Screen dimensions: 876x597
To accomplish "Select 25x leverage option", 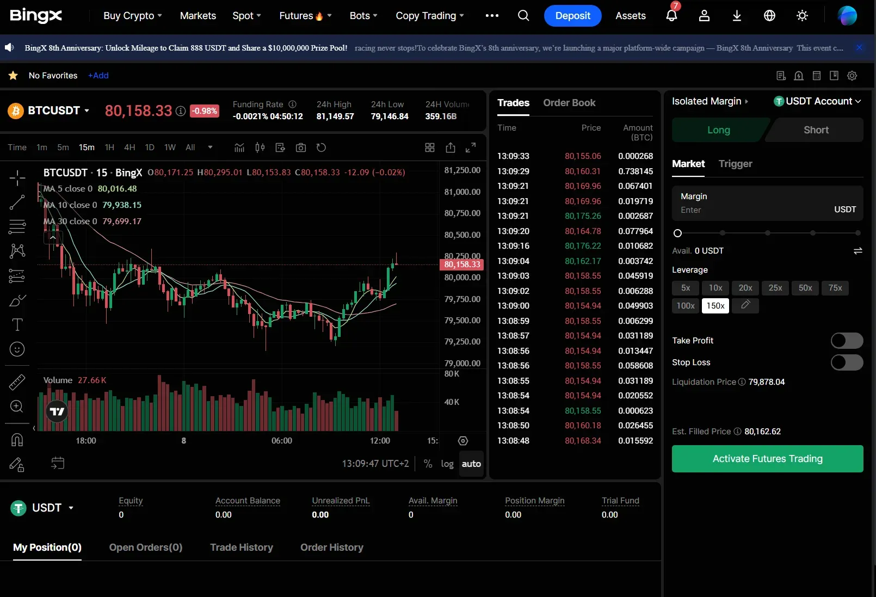I will click(x=775, y=288).
